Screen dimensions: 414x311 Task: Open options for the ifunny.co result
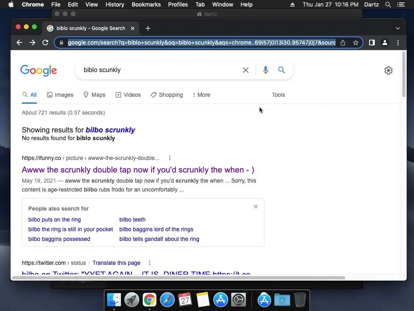[x=170, y=158]
